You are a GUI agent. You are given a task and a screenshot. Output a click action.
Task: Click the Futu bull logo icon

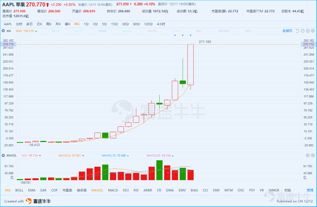click(x=29, y=201)
